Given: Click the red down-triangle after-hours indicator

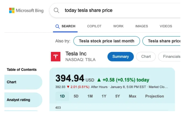Looking at the screenshot, I should click(x=68, y=87).
